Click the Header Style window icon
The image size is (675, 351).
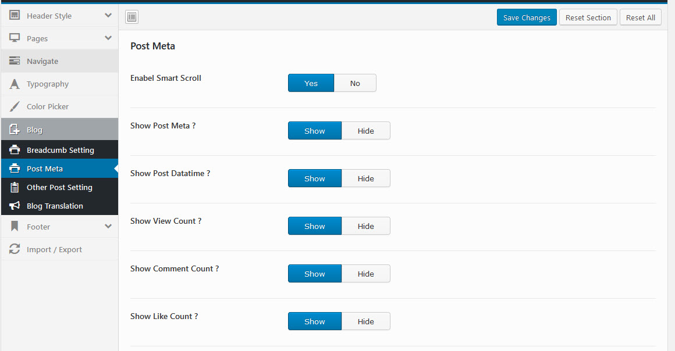[x=15, y=16]
